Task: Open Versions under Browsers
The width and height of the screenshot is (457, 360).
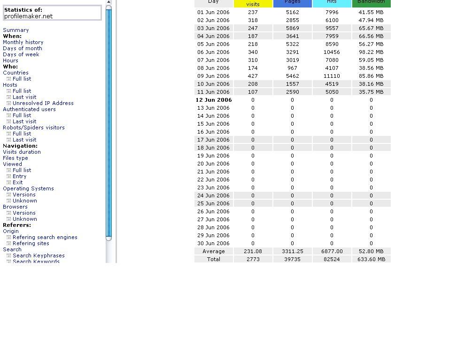Action: point(24,213)
